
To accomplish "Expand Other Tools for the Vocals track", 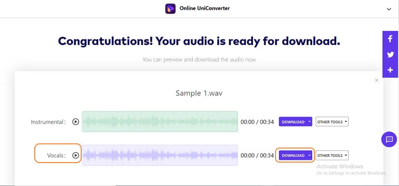I will pyautogui.click(x=332, y=155).
